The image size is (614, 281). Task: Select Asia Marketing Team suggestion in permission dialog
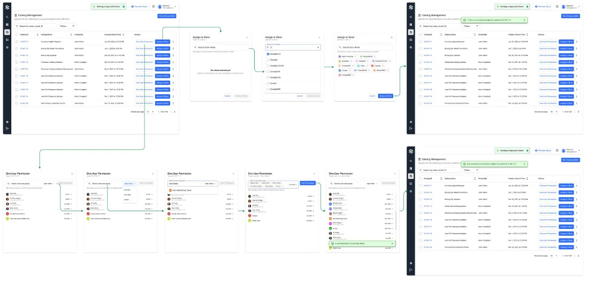(x=192, y=190)
